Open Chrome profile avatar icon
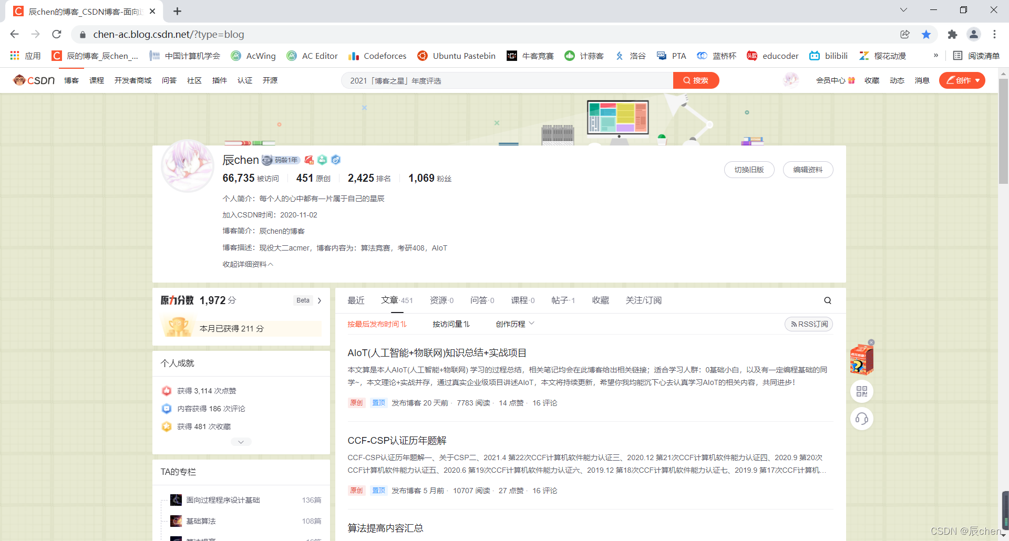 (974, 34)
